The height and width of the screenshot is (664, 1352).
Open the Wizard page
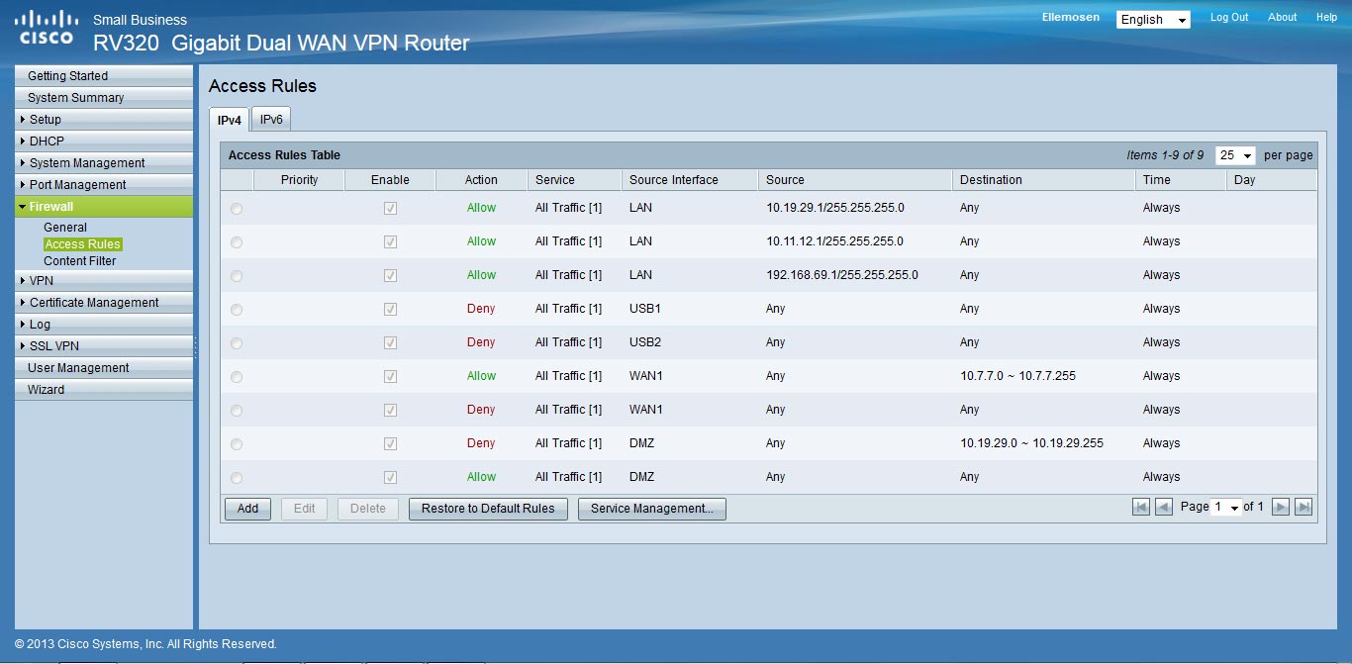tap(104, 389)
